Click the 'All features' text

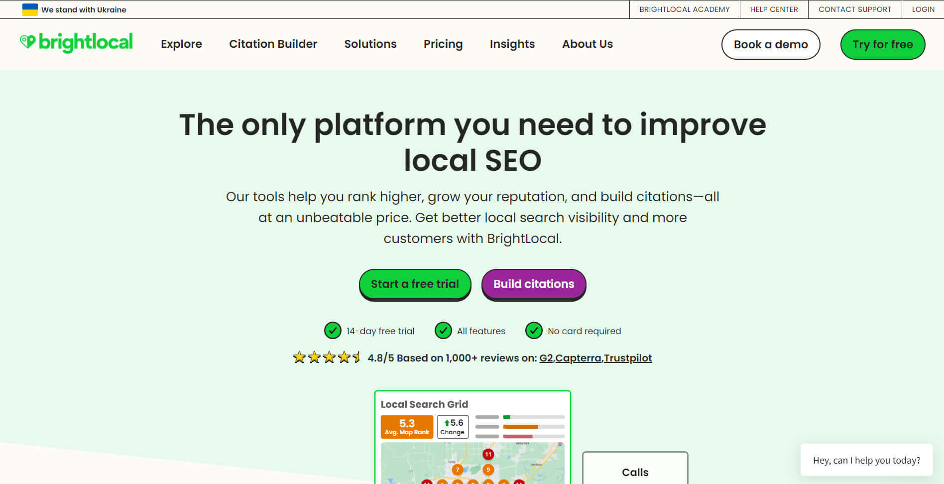click(x=481, y=331)
